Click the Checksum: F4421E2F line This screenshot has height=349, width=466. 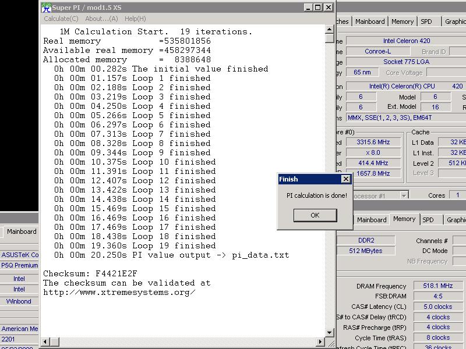coord(90,273)
